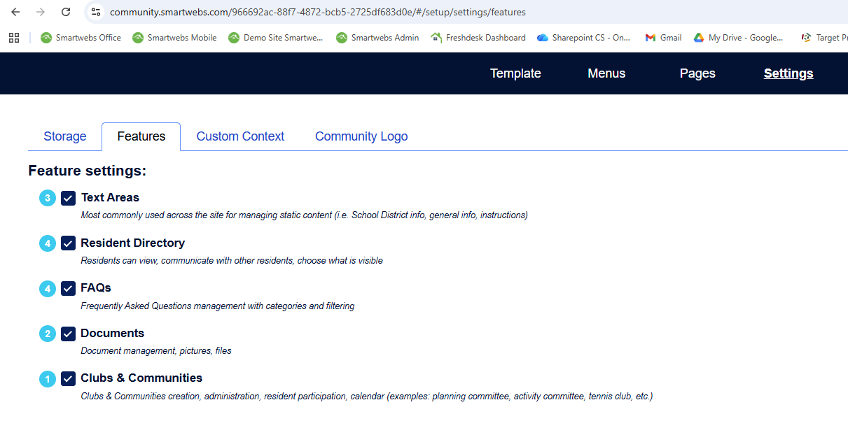Image resolution: width=848 pixels, height=442 pixels.
Task: Open the Pages navigation link
Action: tap(697, 73)
